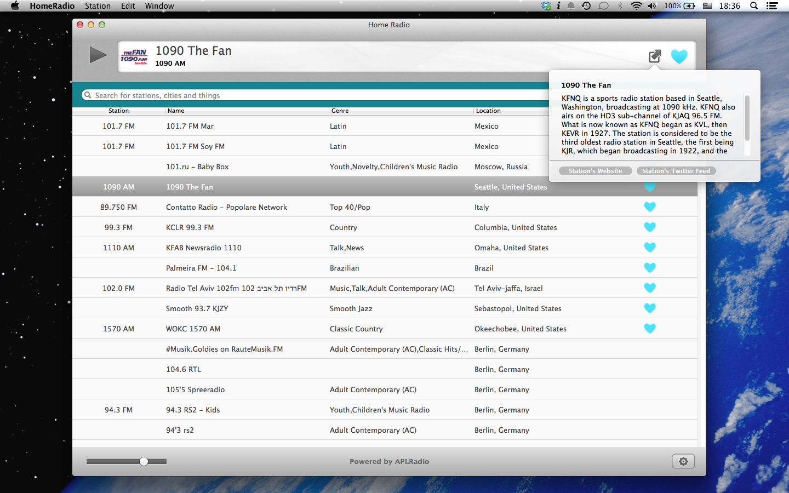Click the Tel Aviv-jaffa, Israel location
The width and height of the screenshot is (789, 493).
[x=508, y=288]
